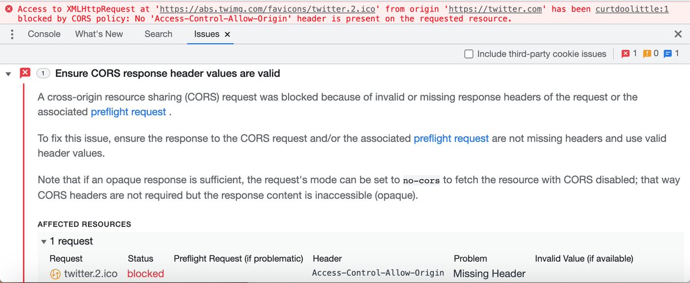Screen dimensions: 690x283
Task: Click the red CORS issue kind icon
Action: 25,73
